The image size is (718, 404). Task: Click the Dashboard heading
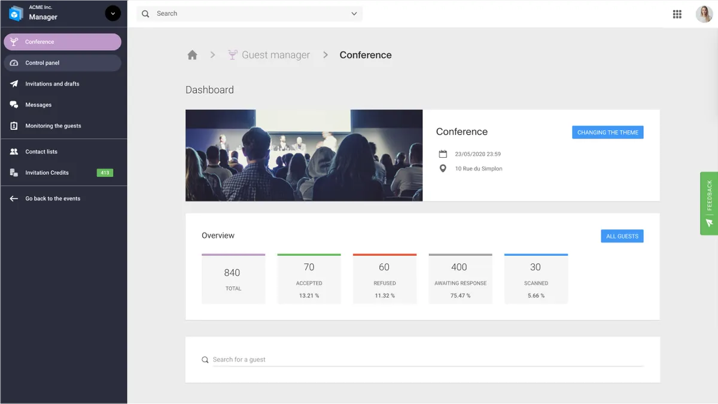(209, 90)
